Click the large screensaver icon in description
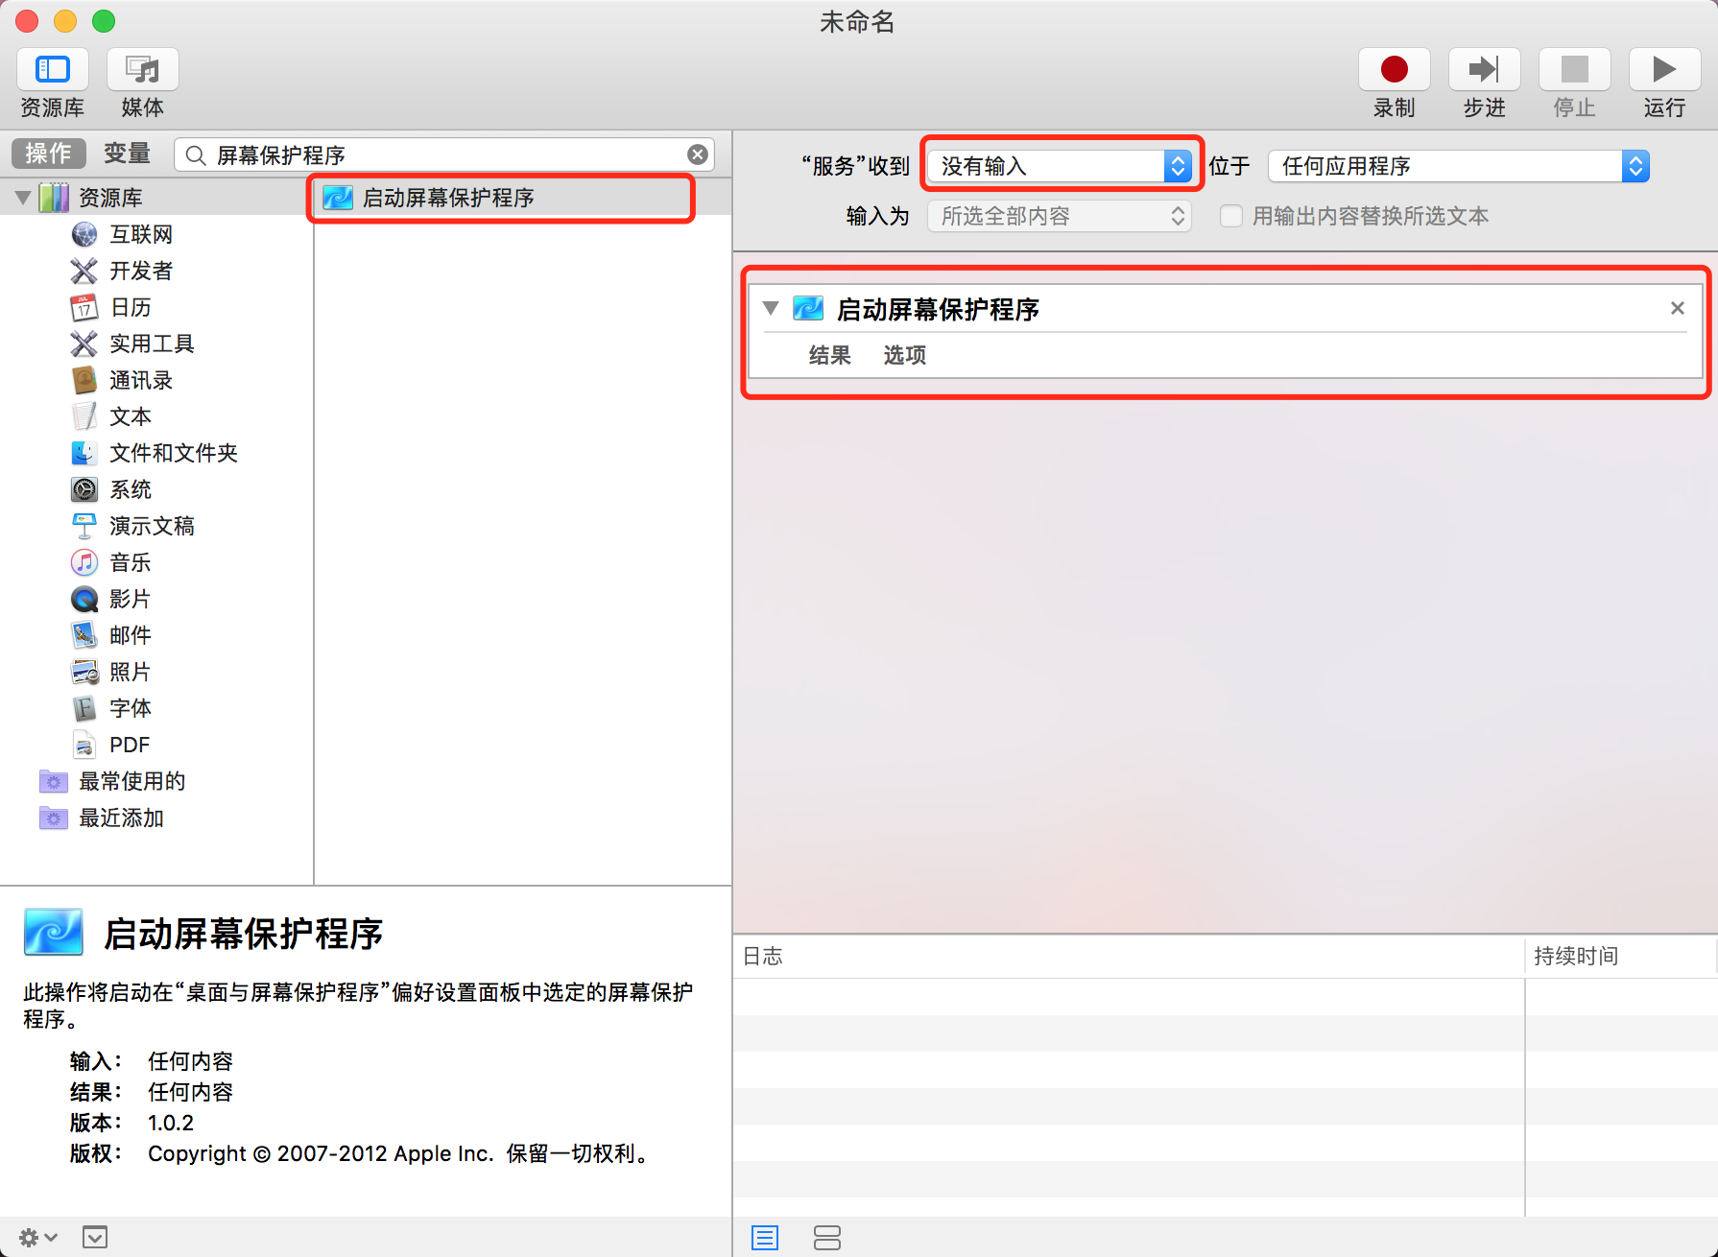 54,932
